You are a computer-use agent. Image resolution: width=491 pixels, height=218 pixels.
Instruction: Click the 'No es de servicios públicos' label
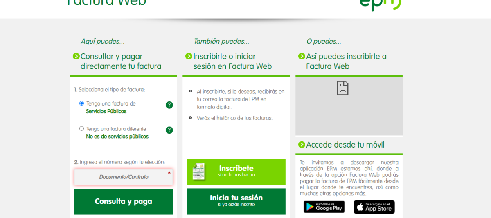point(117,137)
